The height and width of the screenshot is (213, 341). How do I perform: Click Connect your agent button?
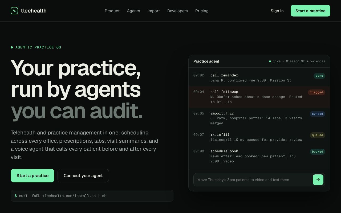(x=83, y=175)
